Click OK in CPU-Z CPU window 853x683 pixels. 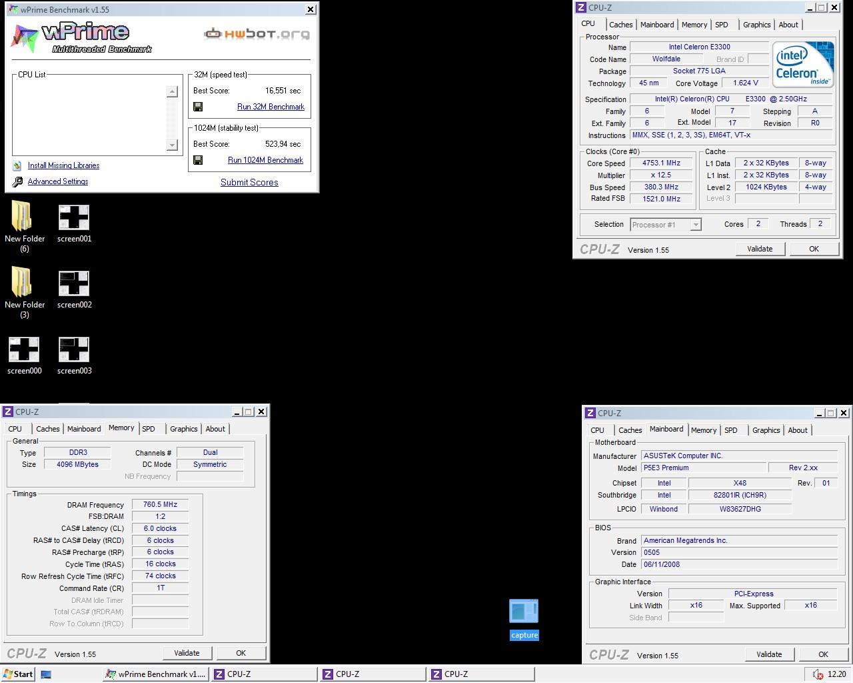814,249
